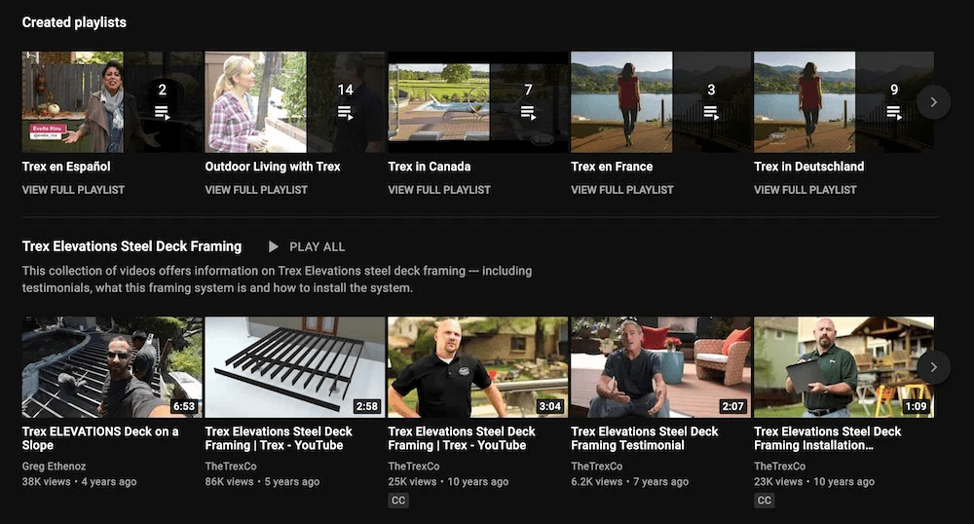Click CC badge under 23K views video
This screenshot has height=524, width=974.
click(x=764, y=500)
